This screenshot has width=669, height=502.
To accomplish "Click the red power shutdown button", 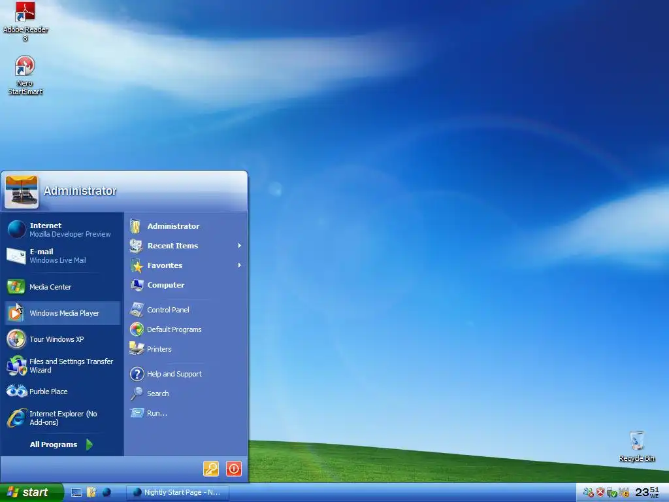I will tap(234, 469).
